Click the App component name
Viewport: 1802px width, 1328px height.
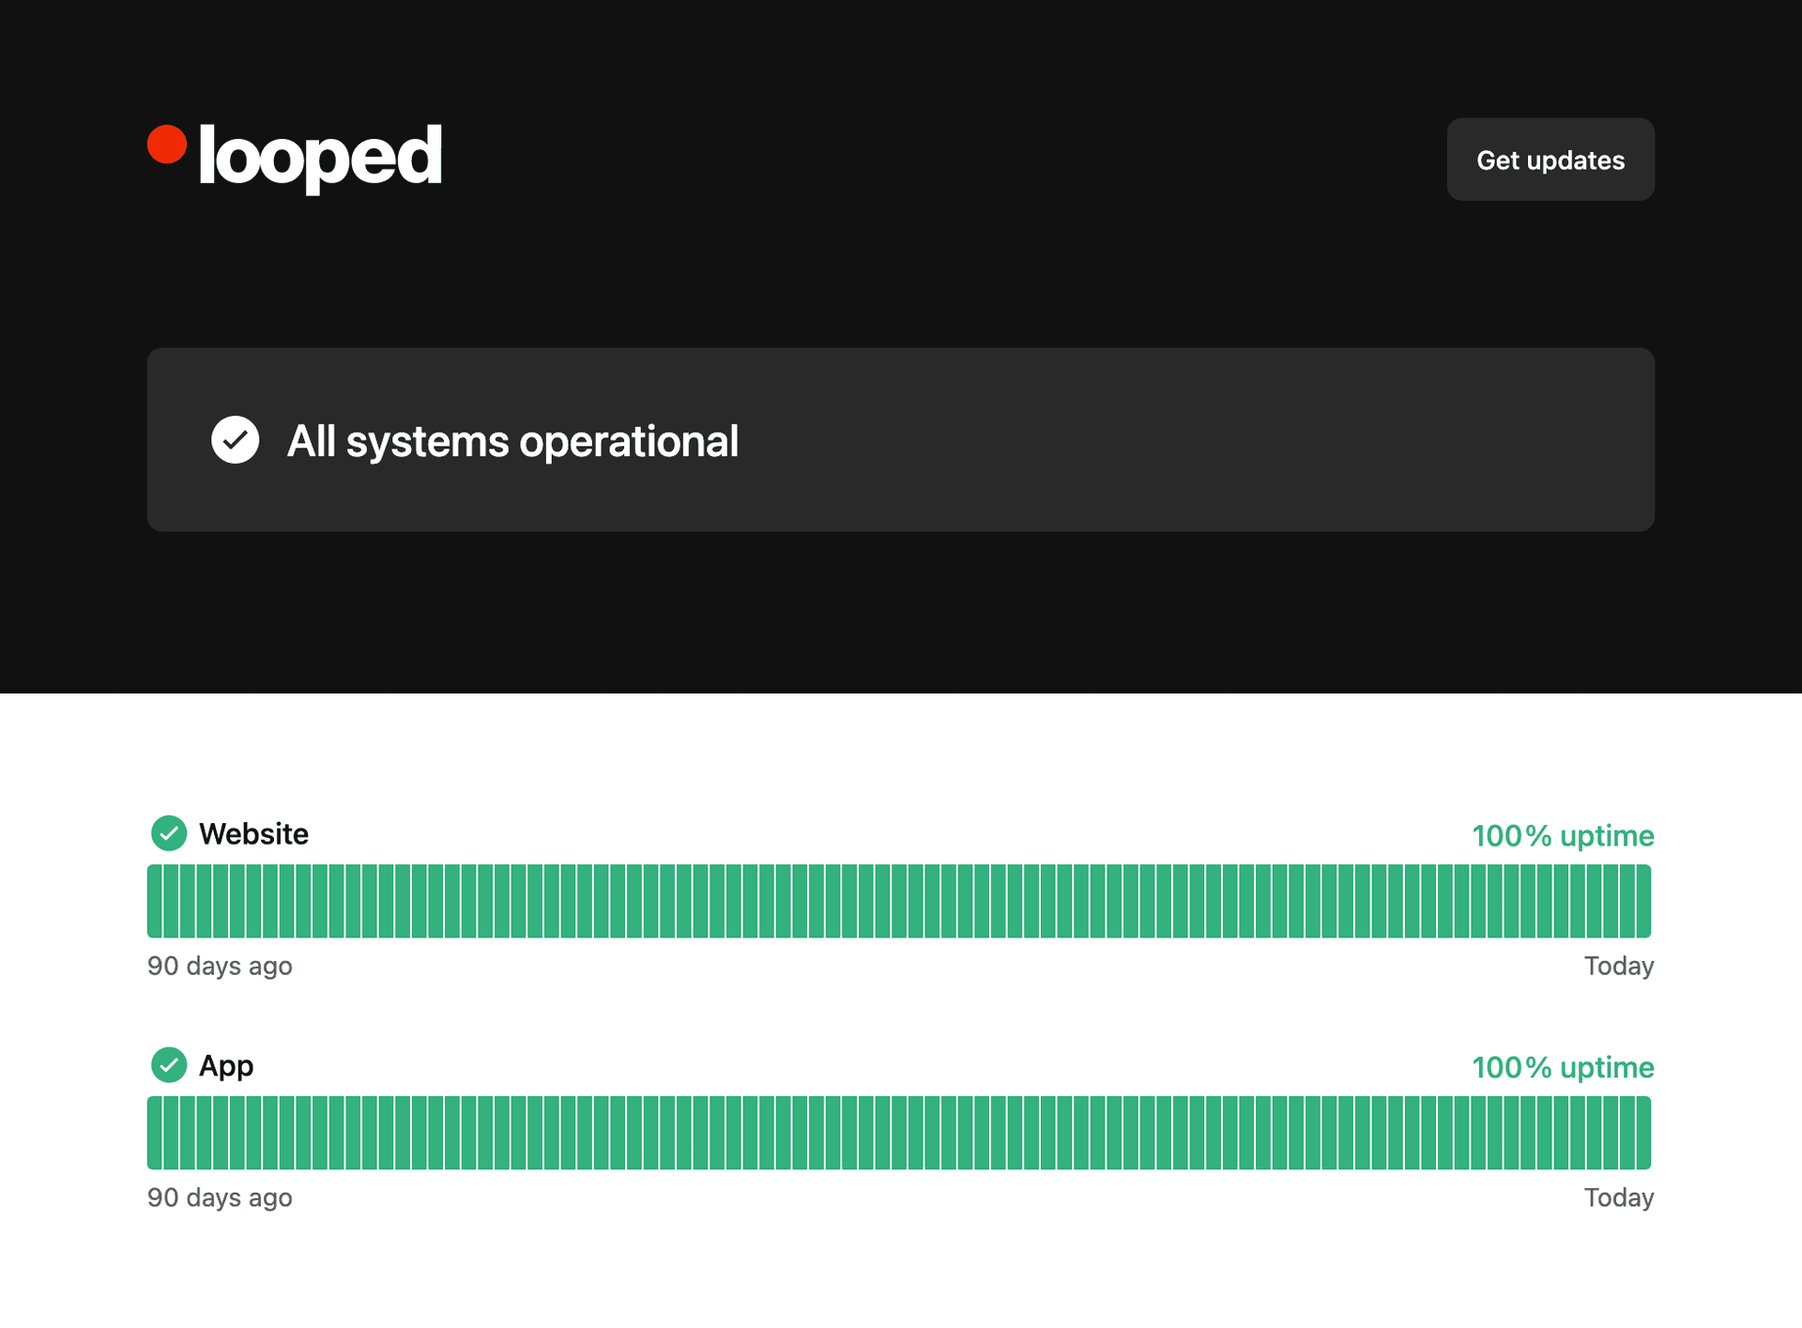(x=226, y=1066)
